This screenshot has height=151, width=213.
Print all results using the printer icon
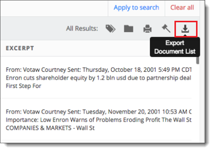(147, 29)
